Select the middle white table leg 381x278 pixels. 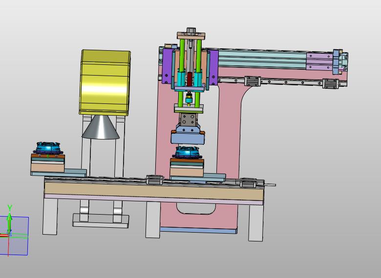(153, 219)
